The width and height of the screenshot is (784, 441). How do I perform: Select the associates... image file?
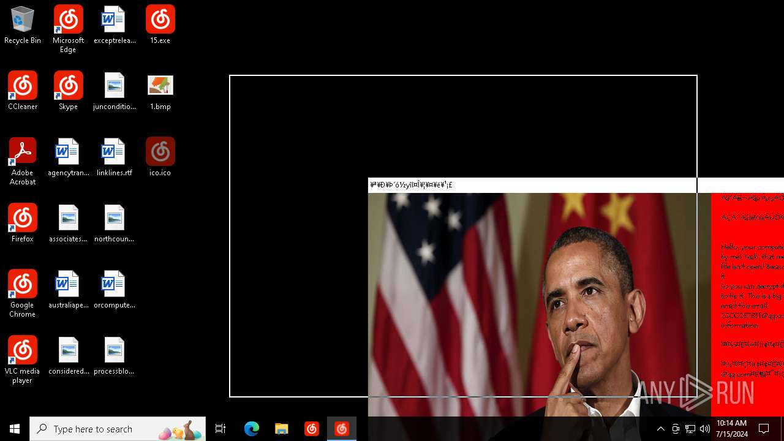pyautogui.click(x=68, y=224)
